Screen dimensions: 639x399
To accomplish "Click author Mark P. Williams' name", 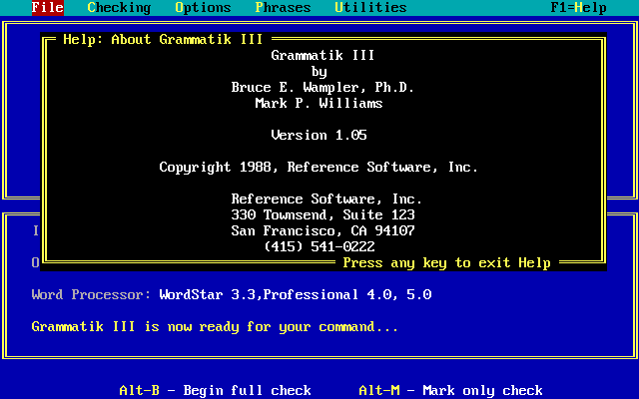I will (x=319, y=104).
